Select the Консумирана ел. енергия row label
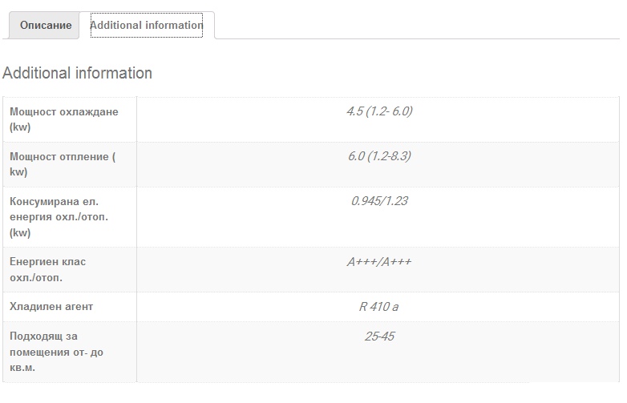 click(x=53, y=202)
